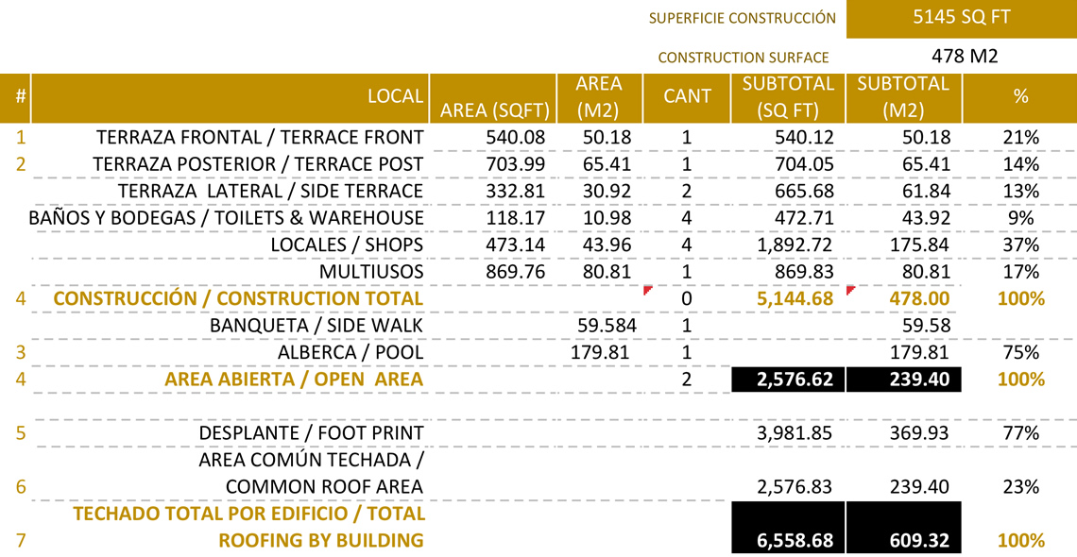Click the "LOCALES / SHOPS" row label

pyautogui.click(x=347, y=245)
